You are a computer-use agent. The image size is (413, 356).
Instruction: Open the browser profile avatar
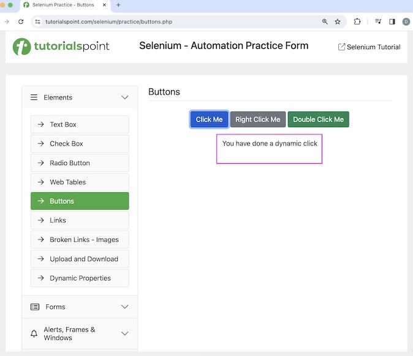pos(406,21)
